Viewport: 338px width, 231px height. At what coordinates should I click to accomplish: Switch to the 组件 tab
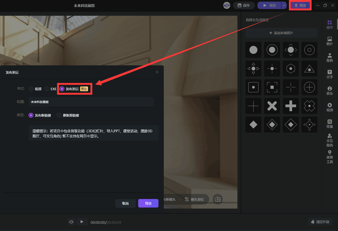click(x=329, y=24)
